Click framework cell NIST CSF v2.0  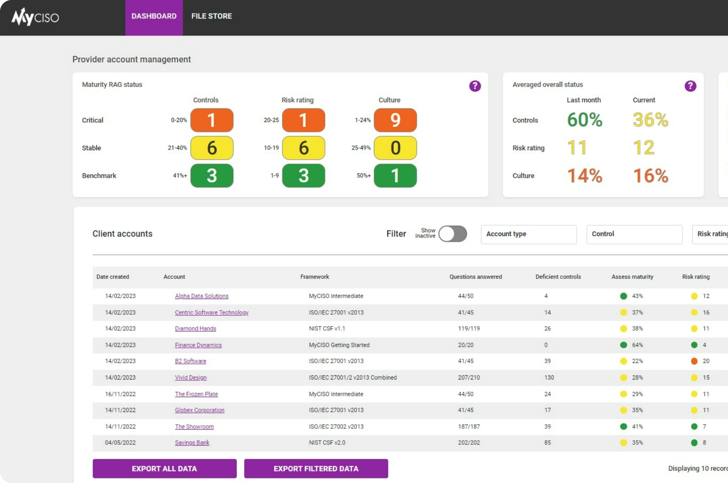pos(327,443)
